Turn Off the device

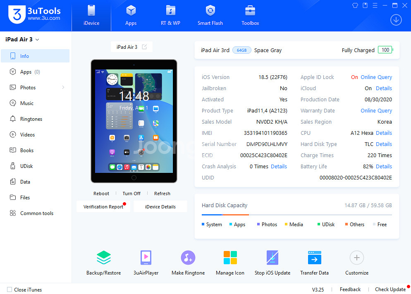pyautogui.click(x=131, y=194)
